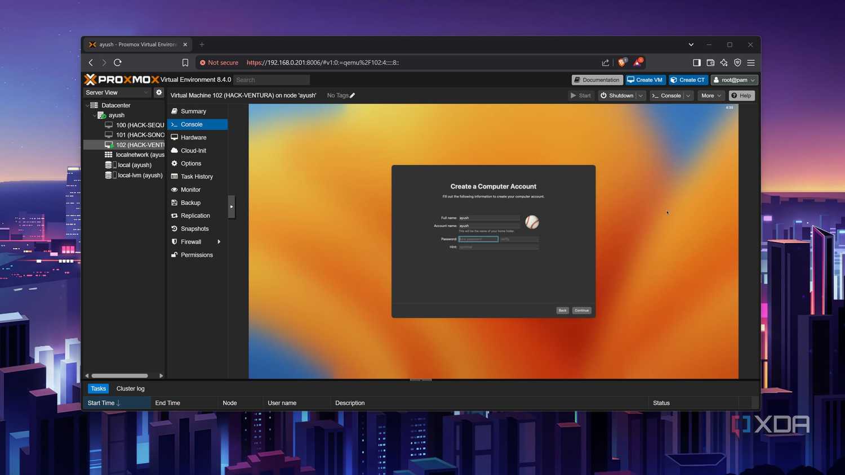Select Datacenter in the resource tree
The width and height of the screenshot is (845, 475).
point(116,105)
